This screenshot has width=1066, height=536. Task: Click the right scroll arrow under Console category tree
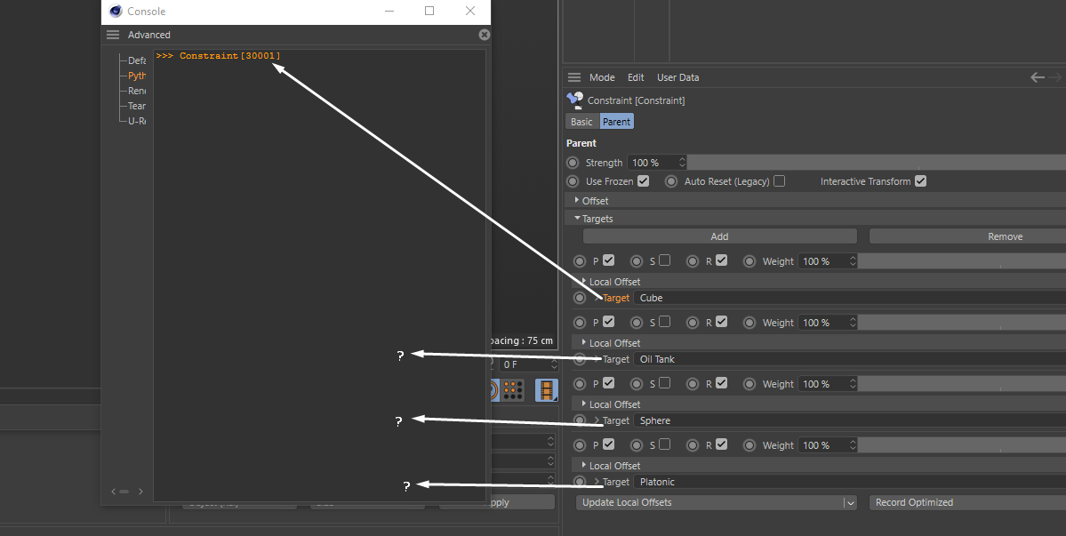140,492
